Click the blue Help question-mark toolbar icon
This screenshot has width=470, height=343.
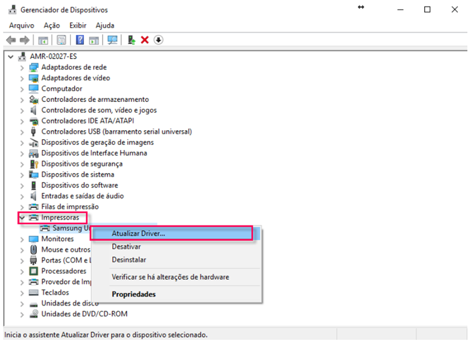pos(80,40)
